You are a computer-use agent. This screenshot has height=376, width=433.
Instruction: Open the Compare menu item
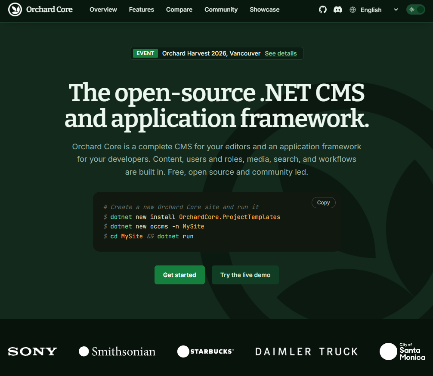click(179, 9)
